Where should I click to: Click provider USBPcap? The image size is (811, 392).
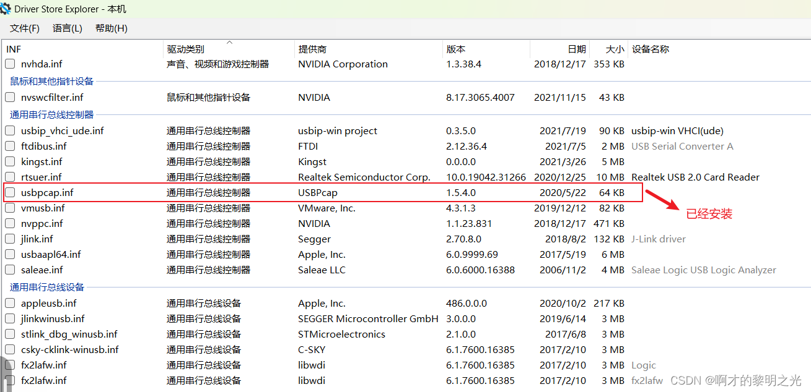coord(318,192)
